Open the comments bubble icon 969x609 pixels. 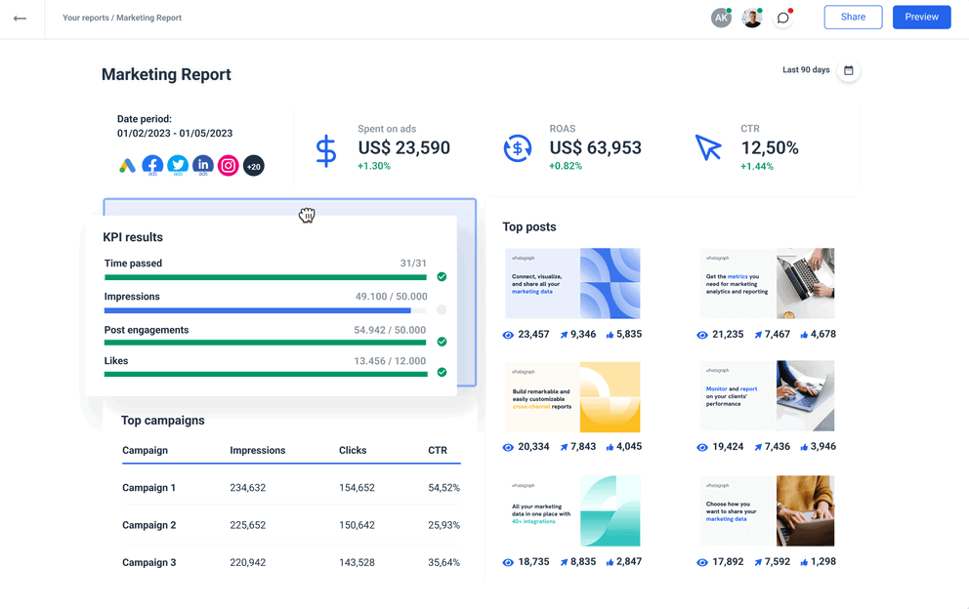[x=783, y=18]
